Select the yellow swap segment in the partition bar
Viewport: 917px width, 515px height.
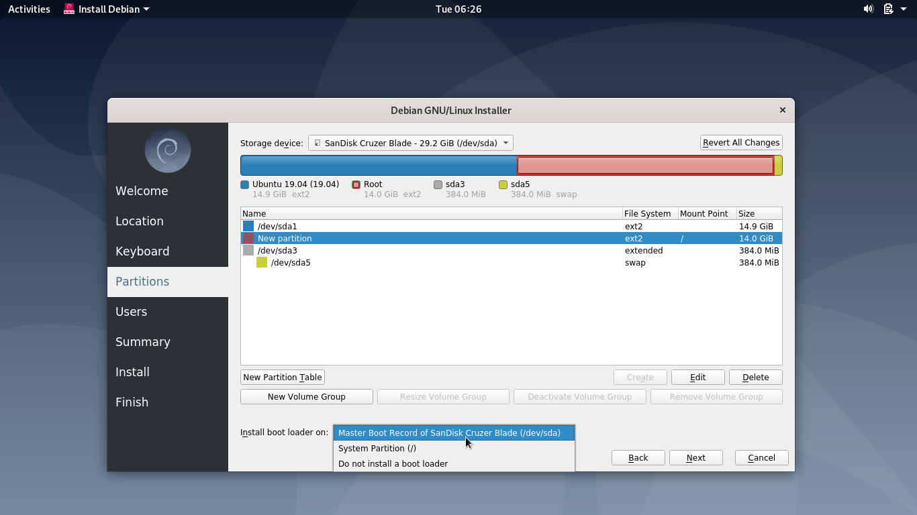pos(778,166)
